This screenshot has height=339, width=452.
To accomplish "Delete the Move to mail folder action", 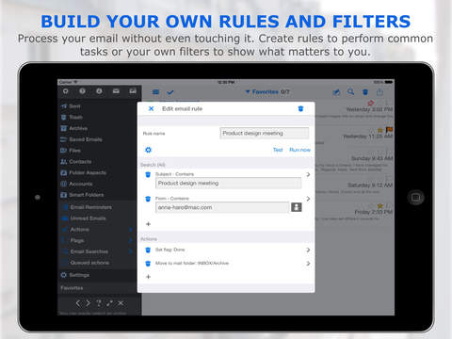I will pos(148,264).
